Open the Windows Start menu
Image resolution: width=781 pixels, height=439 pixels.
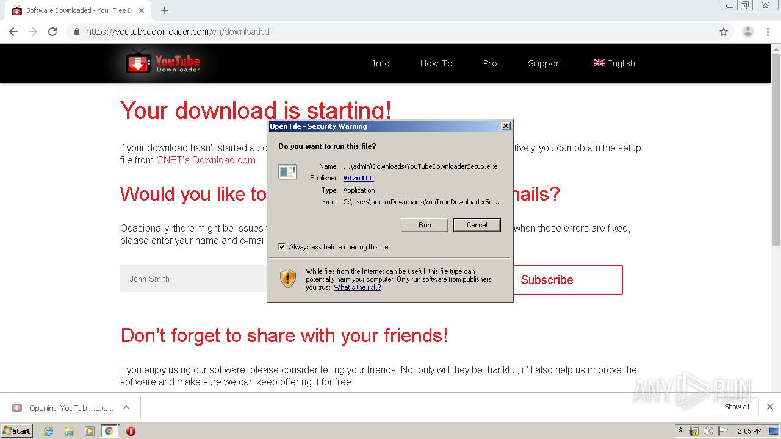17,431
